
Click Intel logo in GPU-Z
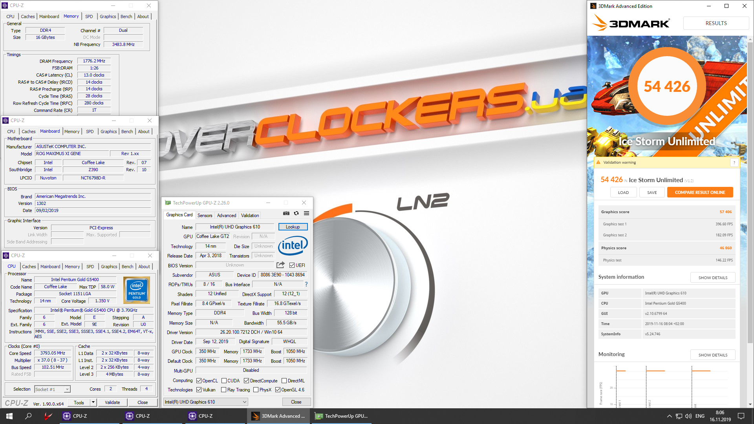click(293, 245)
